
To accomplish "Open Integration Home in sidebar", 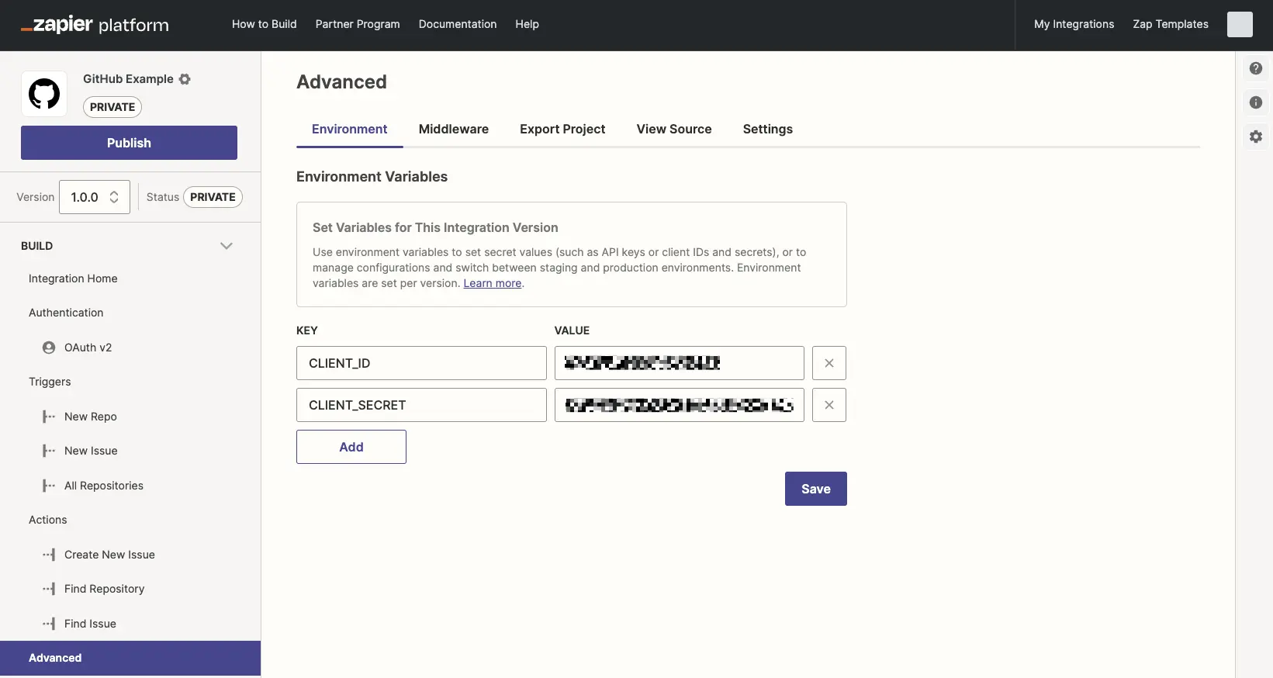I will coord(73,278).
